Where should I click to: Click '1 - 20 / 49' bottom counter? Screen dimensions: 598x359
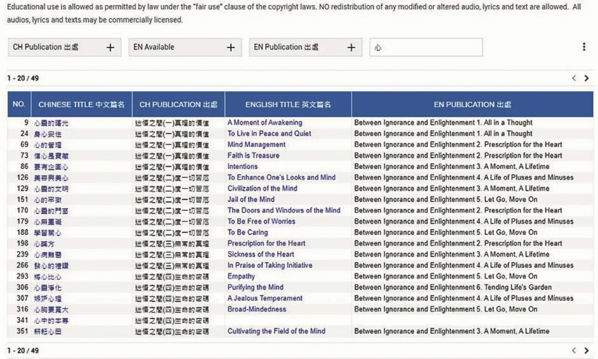coord(23,351)
